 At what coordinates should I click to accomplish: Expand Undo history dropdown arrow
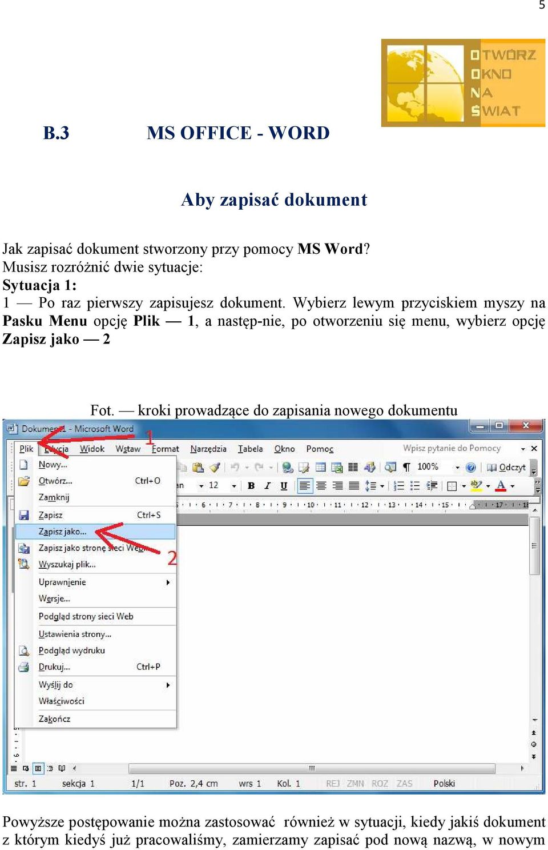[x=247, y=468]
